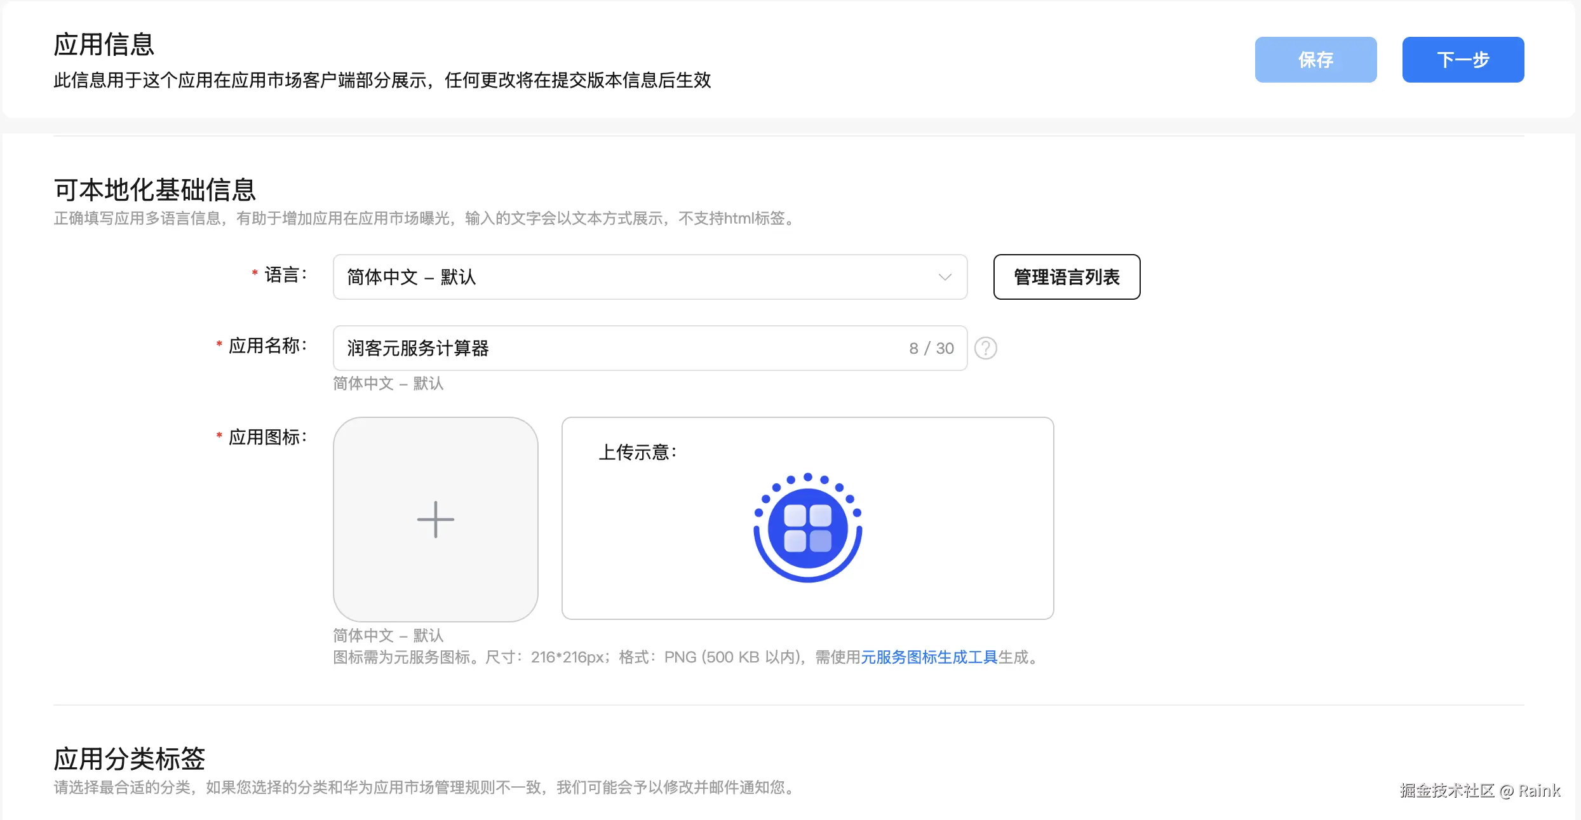
Task: Open 管理语言列表 language management
Action: 1066,277
